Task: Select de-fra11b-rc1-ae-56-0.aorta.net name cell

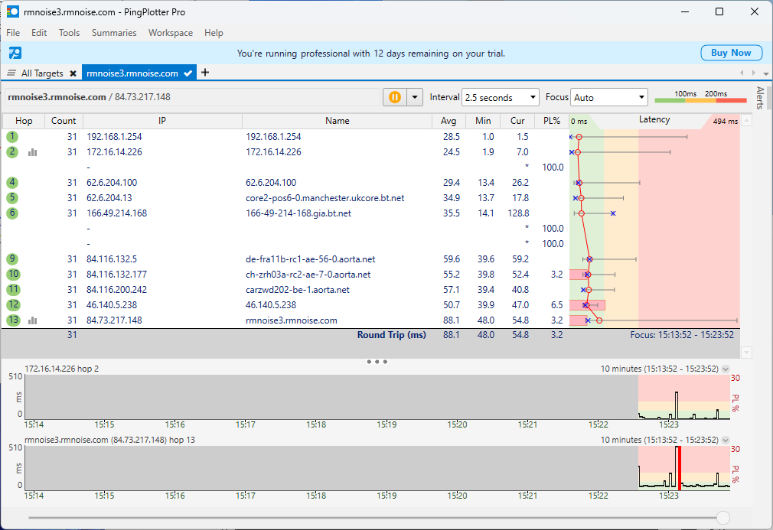Action: pyautogui.click(x=310, y=259)
